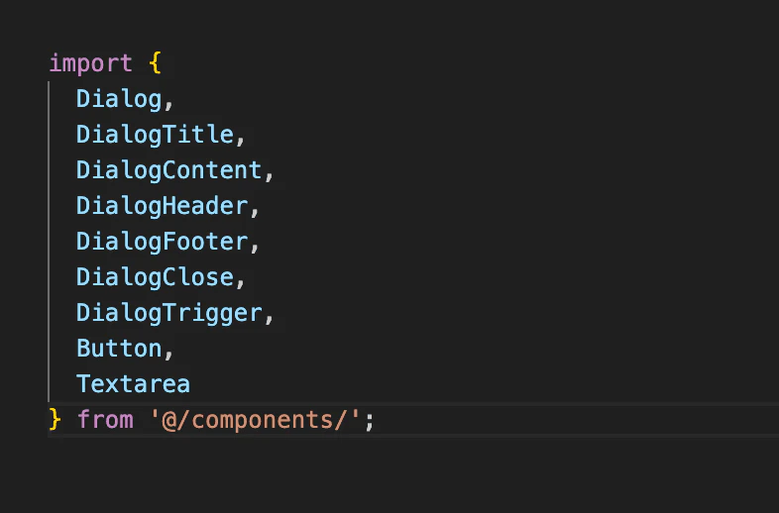Image resolution: width=779 pixels, height=513 pixels.
Task: Click inside the '@/components/' path string
Action: pyautogui.click(x=255, y=419)
